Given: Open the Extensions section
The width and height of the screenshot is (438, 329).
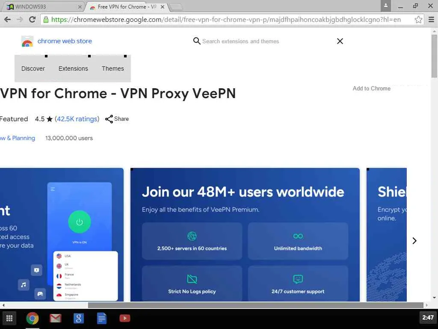Looking at the screenshot, I should [73, 69].
